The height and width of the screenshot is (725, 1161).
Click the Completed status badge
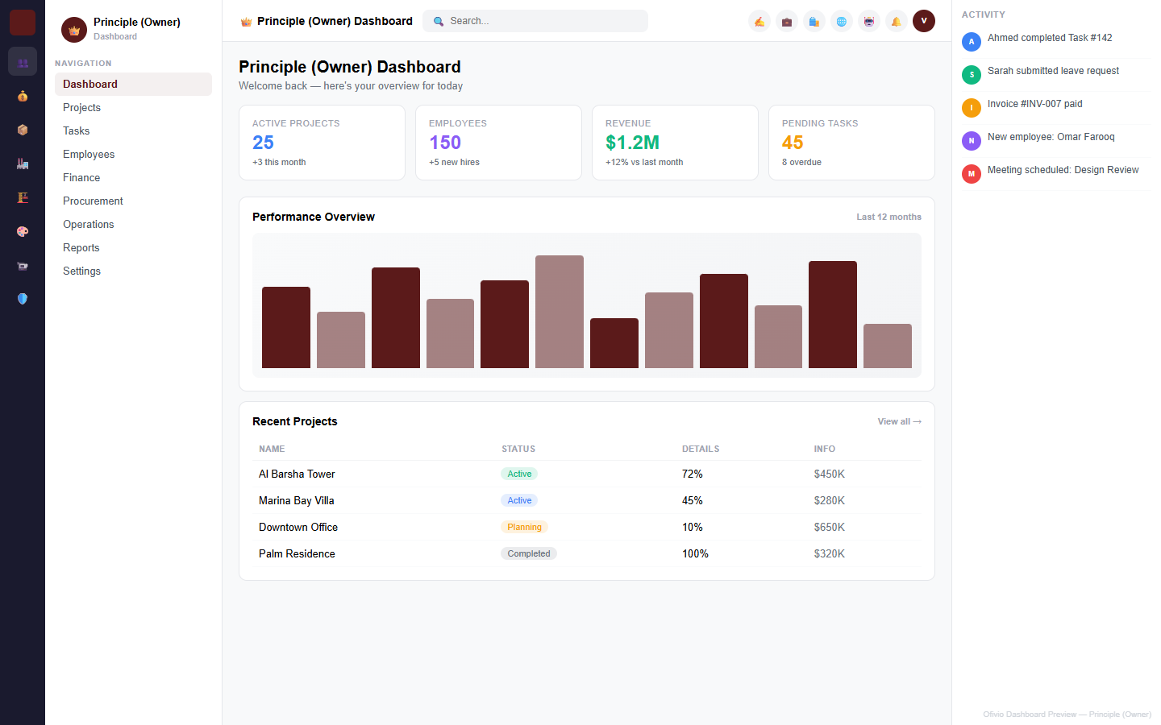(529, 553)
